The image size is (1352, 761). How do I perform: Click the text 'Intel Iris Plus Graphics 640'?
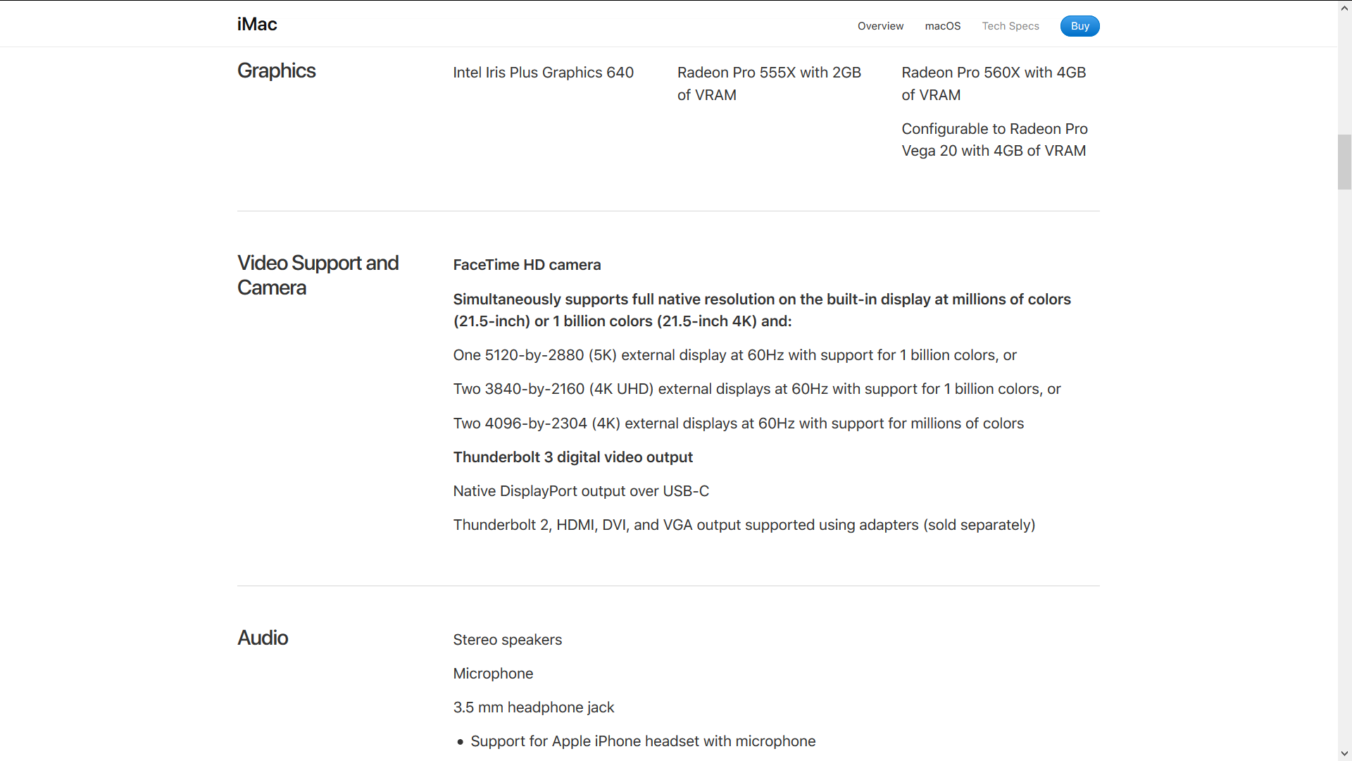click(543, 73)
